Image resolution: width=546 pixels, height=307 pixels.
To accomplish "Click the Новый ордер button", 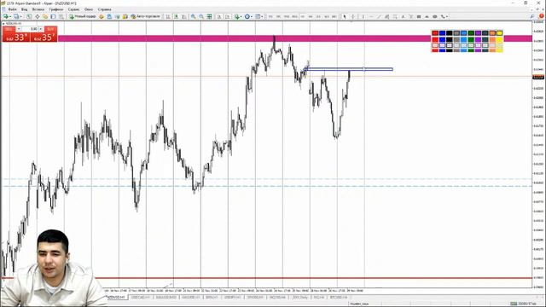I will (x=83, y=16).
